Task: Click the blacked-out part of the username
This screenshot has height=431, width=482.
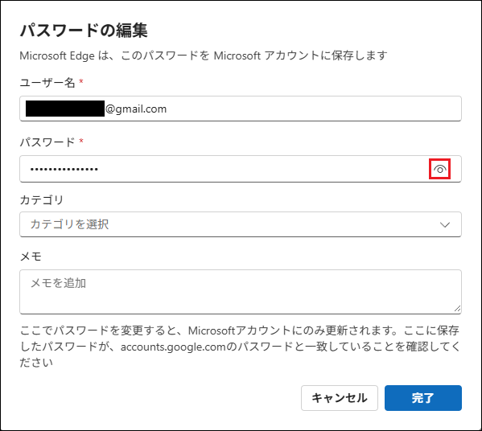Action: (x=65, y=109)
